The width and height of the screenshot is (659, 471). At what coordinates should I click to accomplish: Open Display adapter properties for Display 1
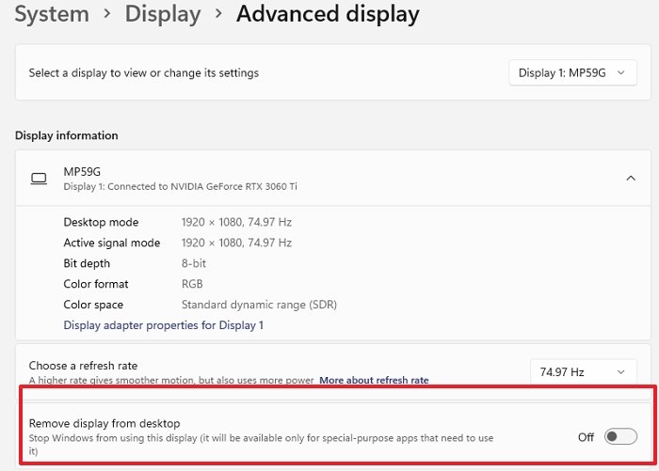coord(163,325)
